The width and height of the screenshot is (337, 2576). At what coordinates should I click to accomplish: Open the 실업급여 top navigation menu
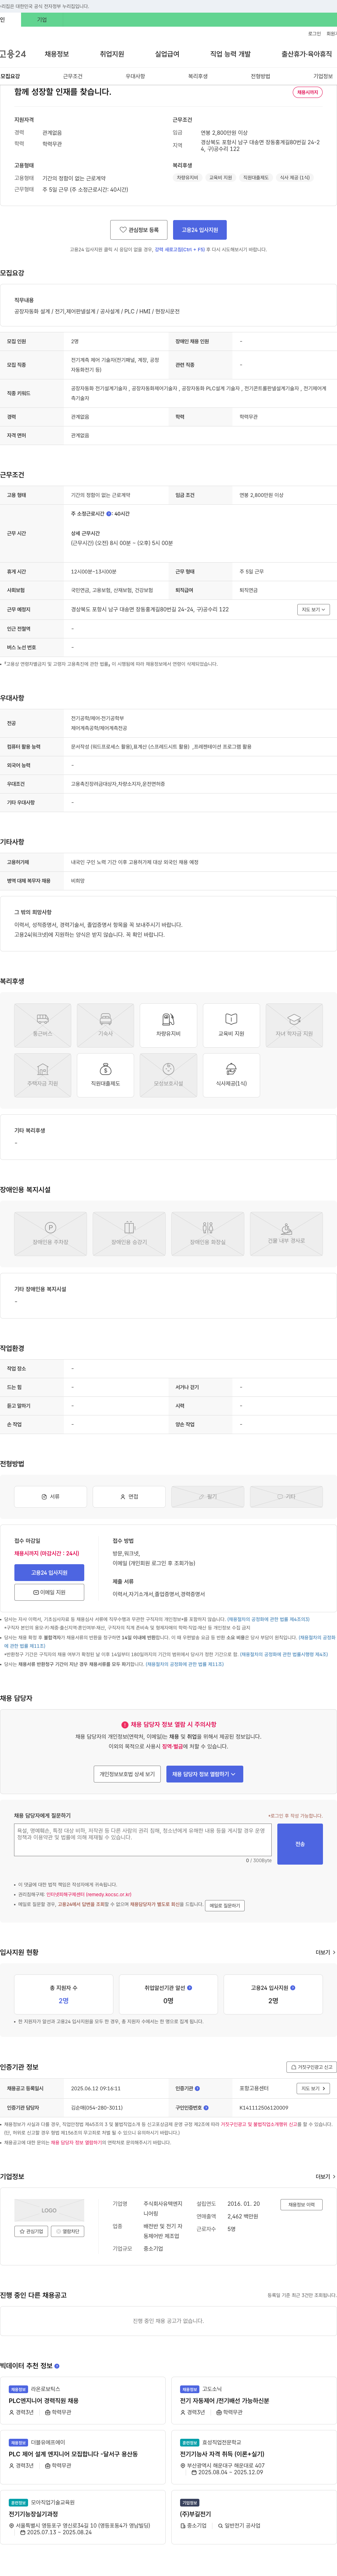coord(167,54)
